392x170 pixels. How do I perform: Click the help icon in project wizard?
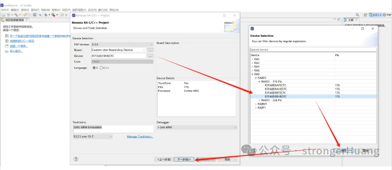coord(76,159)
